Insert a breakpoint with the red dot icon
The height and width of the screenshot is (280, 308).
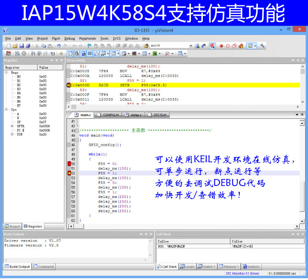221,46
